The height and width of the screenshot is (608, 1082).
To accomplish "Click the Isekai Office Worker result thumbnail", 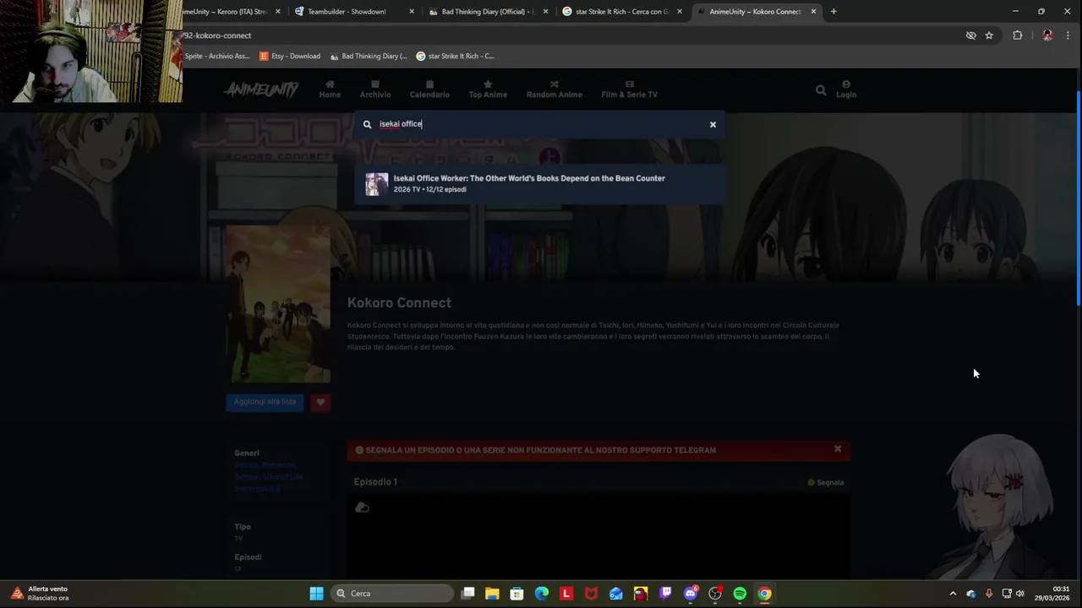I will [376, 183].
